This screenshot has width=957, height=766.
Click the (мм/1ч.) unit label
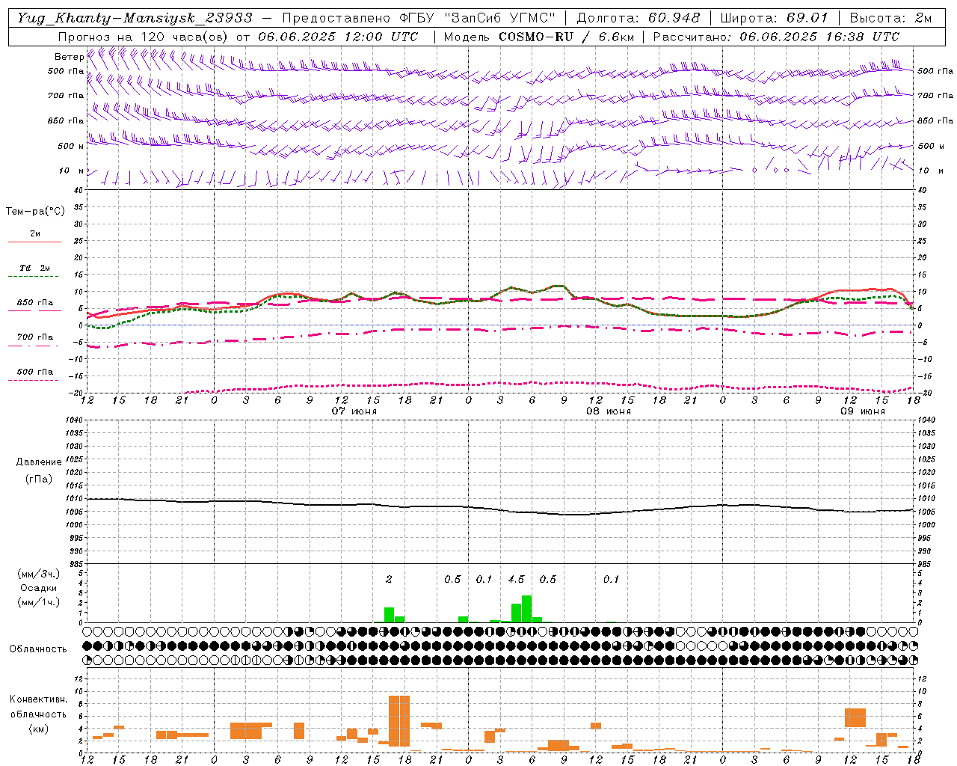[x=38, y=602]
